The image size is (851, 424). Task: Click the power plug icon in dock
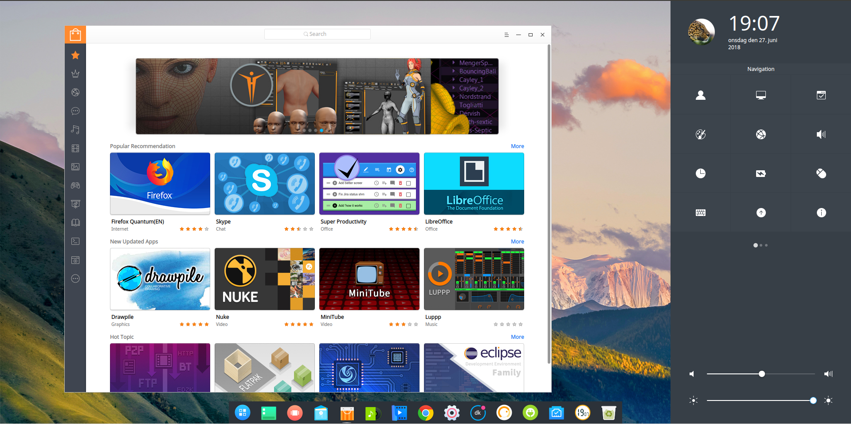coord(530,413)
